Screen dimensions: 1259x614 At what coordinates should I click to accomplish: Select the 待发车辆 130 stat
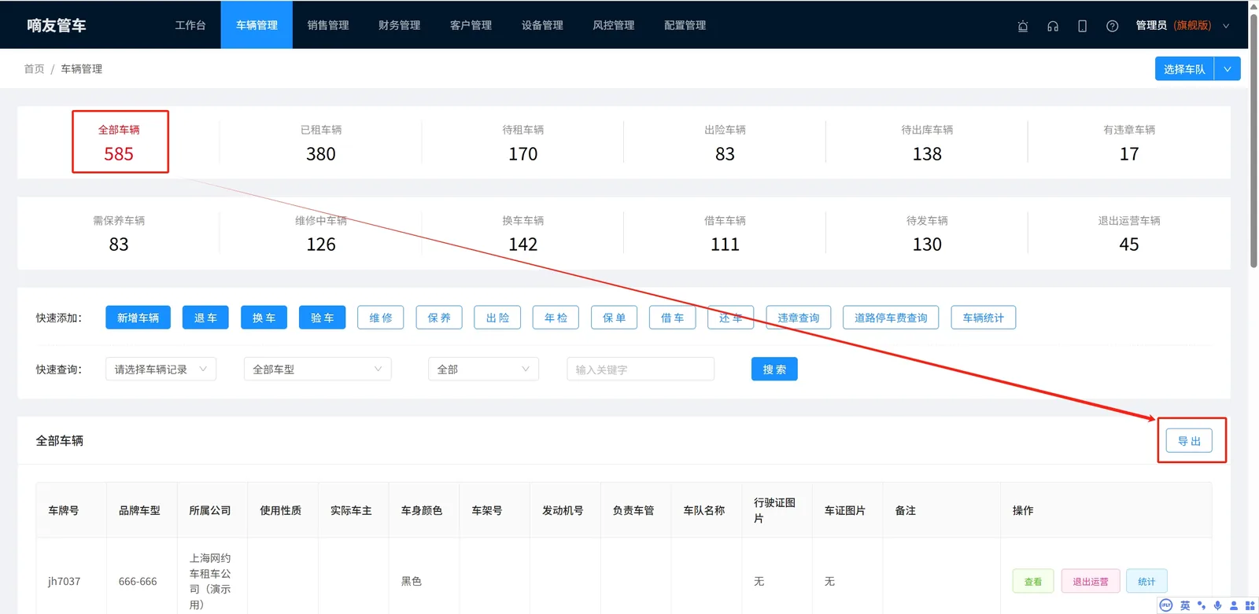(x=927, y=233)
